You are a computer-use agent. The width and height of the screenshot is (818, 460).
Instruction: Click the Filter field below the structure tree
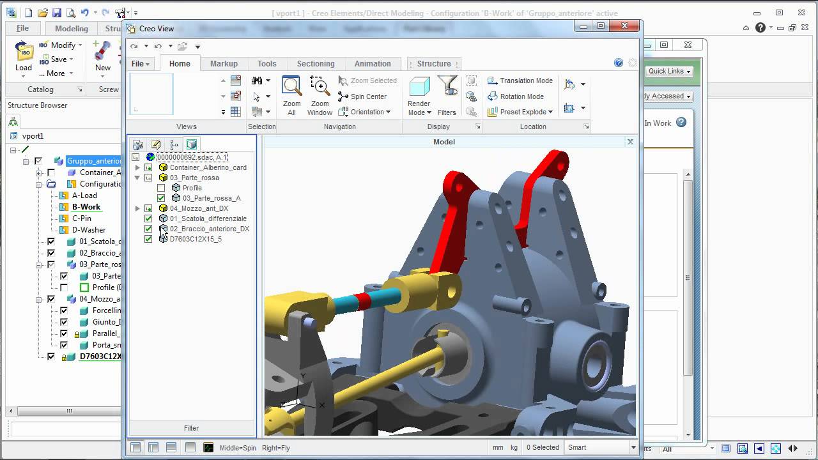tap(191, 428)
